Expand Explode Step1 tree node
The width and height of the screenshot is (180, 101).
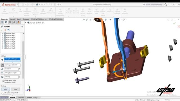click(2, 34)
